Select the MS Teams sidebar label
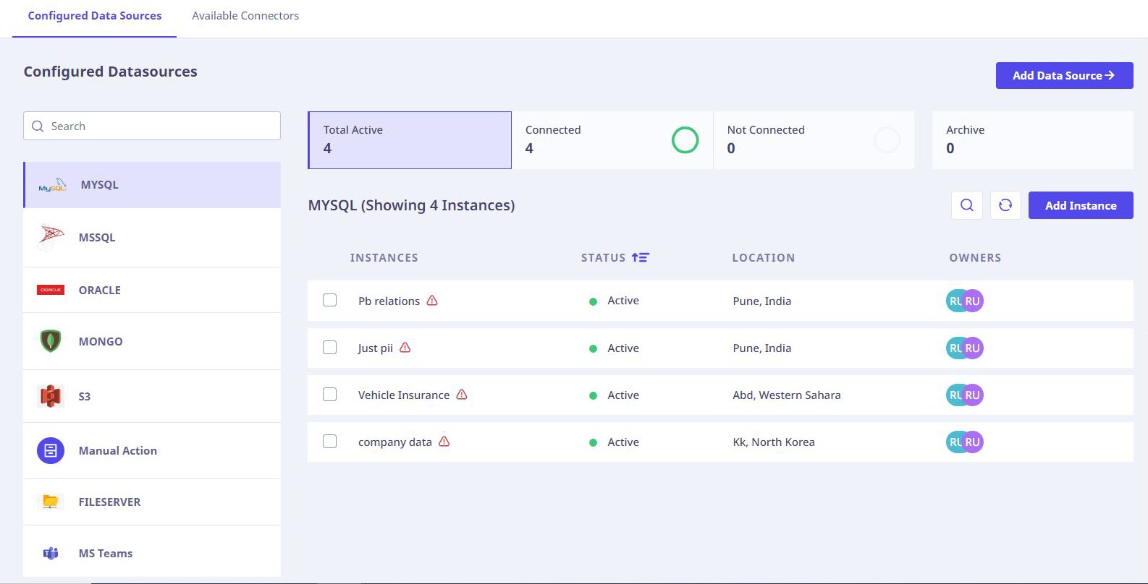 click(x=106, y=553)
